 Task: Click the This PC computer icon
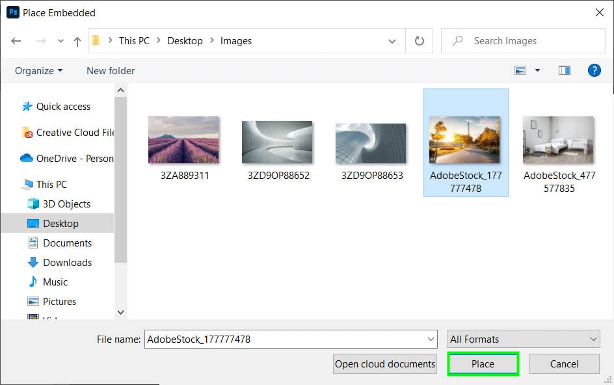click(27, 185)
